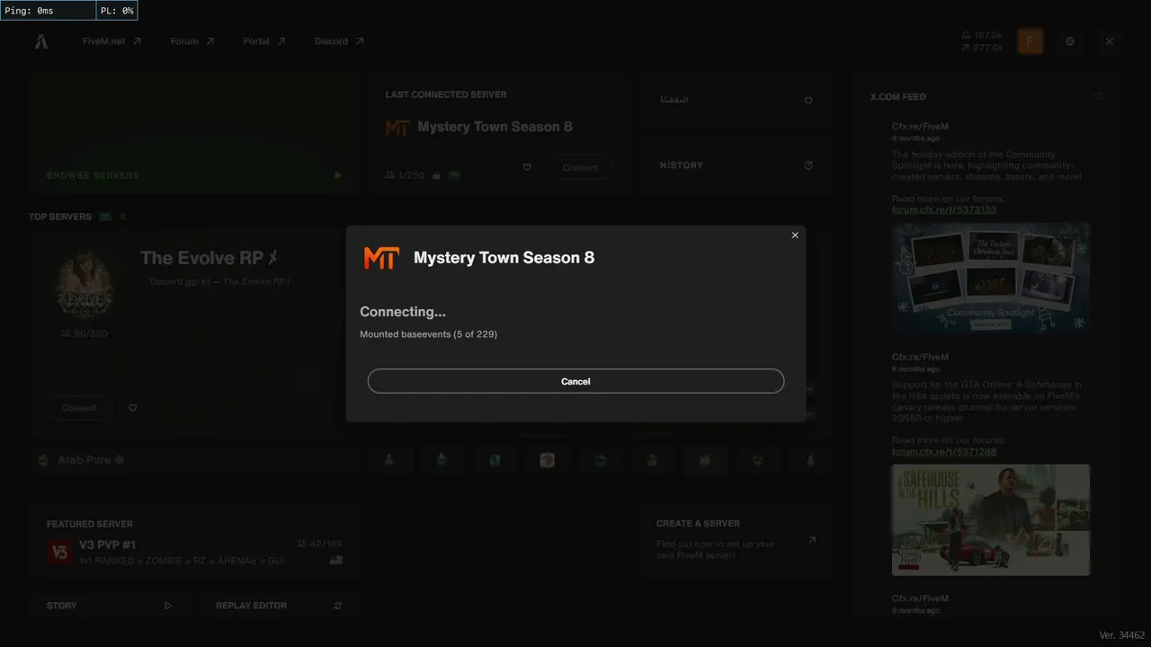Image resolution: width=1151 pixels, height=647 pixels.
Task: Open the Community Spotlight feed image
Action: 991,279
